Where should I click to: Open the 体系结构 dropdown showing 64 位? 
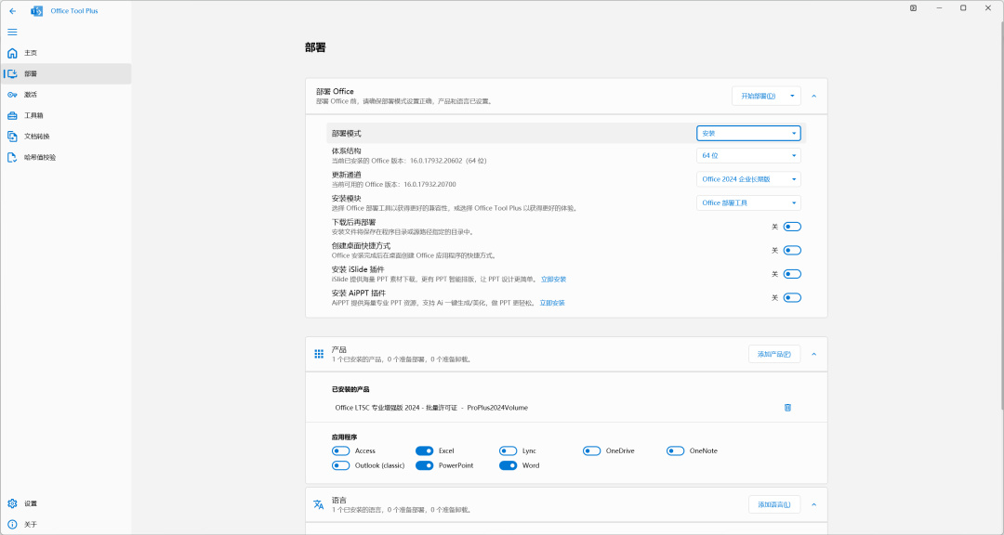[748, 155]
